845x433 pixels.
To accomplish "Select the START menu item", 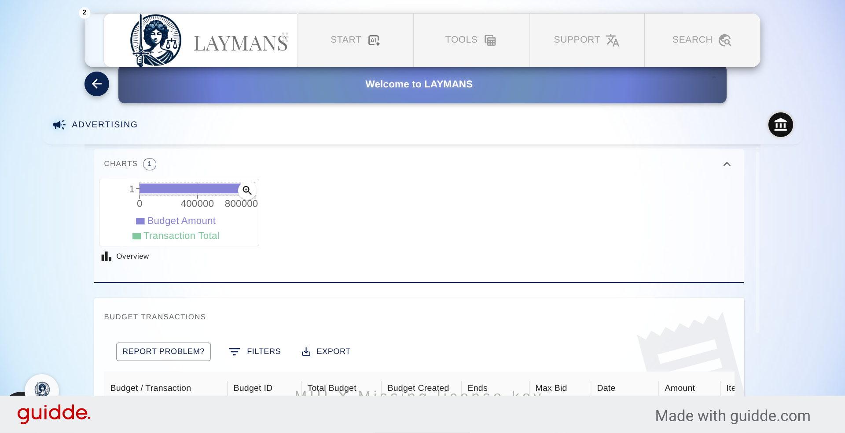I will [346, 40].
